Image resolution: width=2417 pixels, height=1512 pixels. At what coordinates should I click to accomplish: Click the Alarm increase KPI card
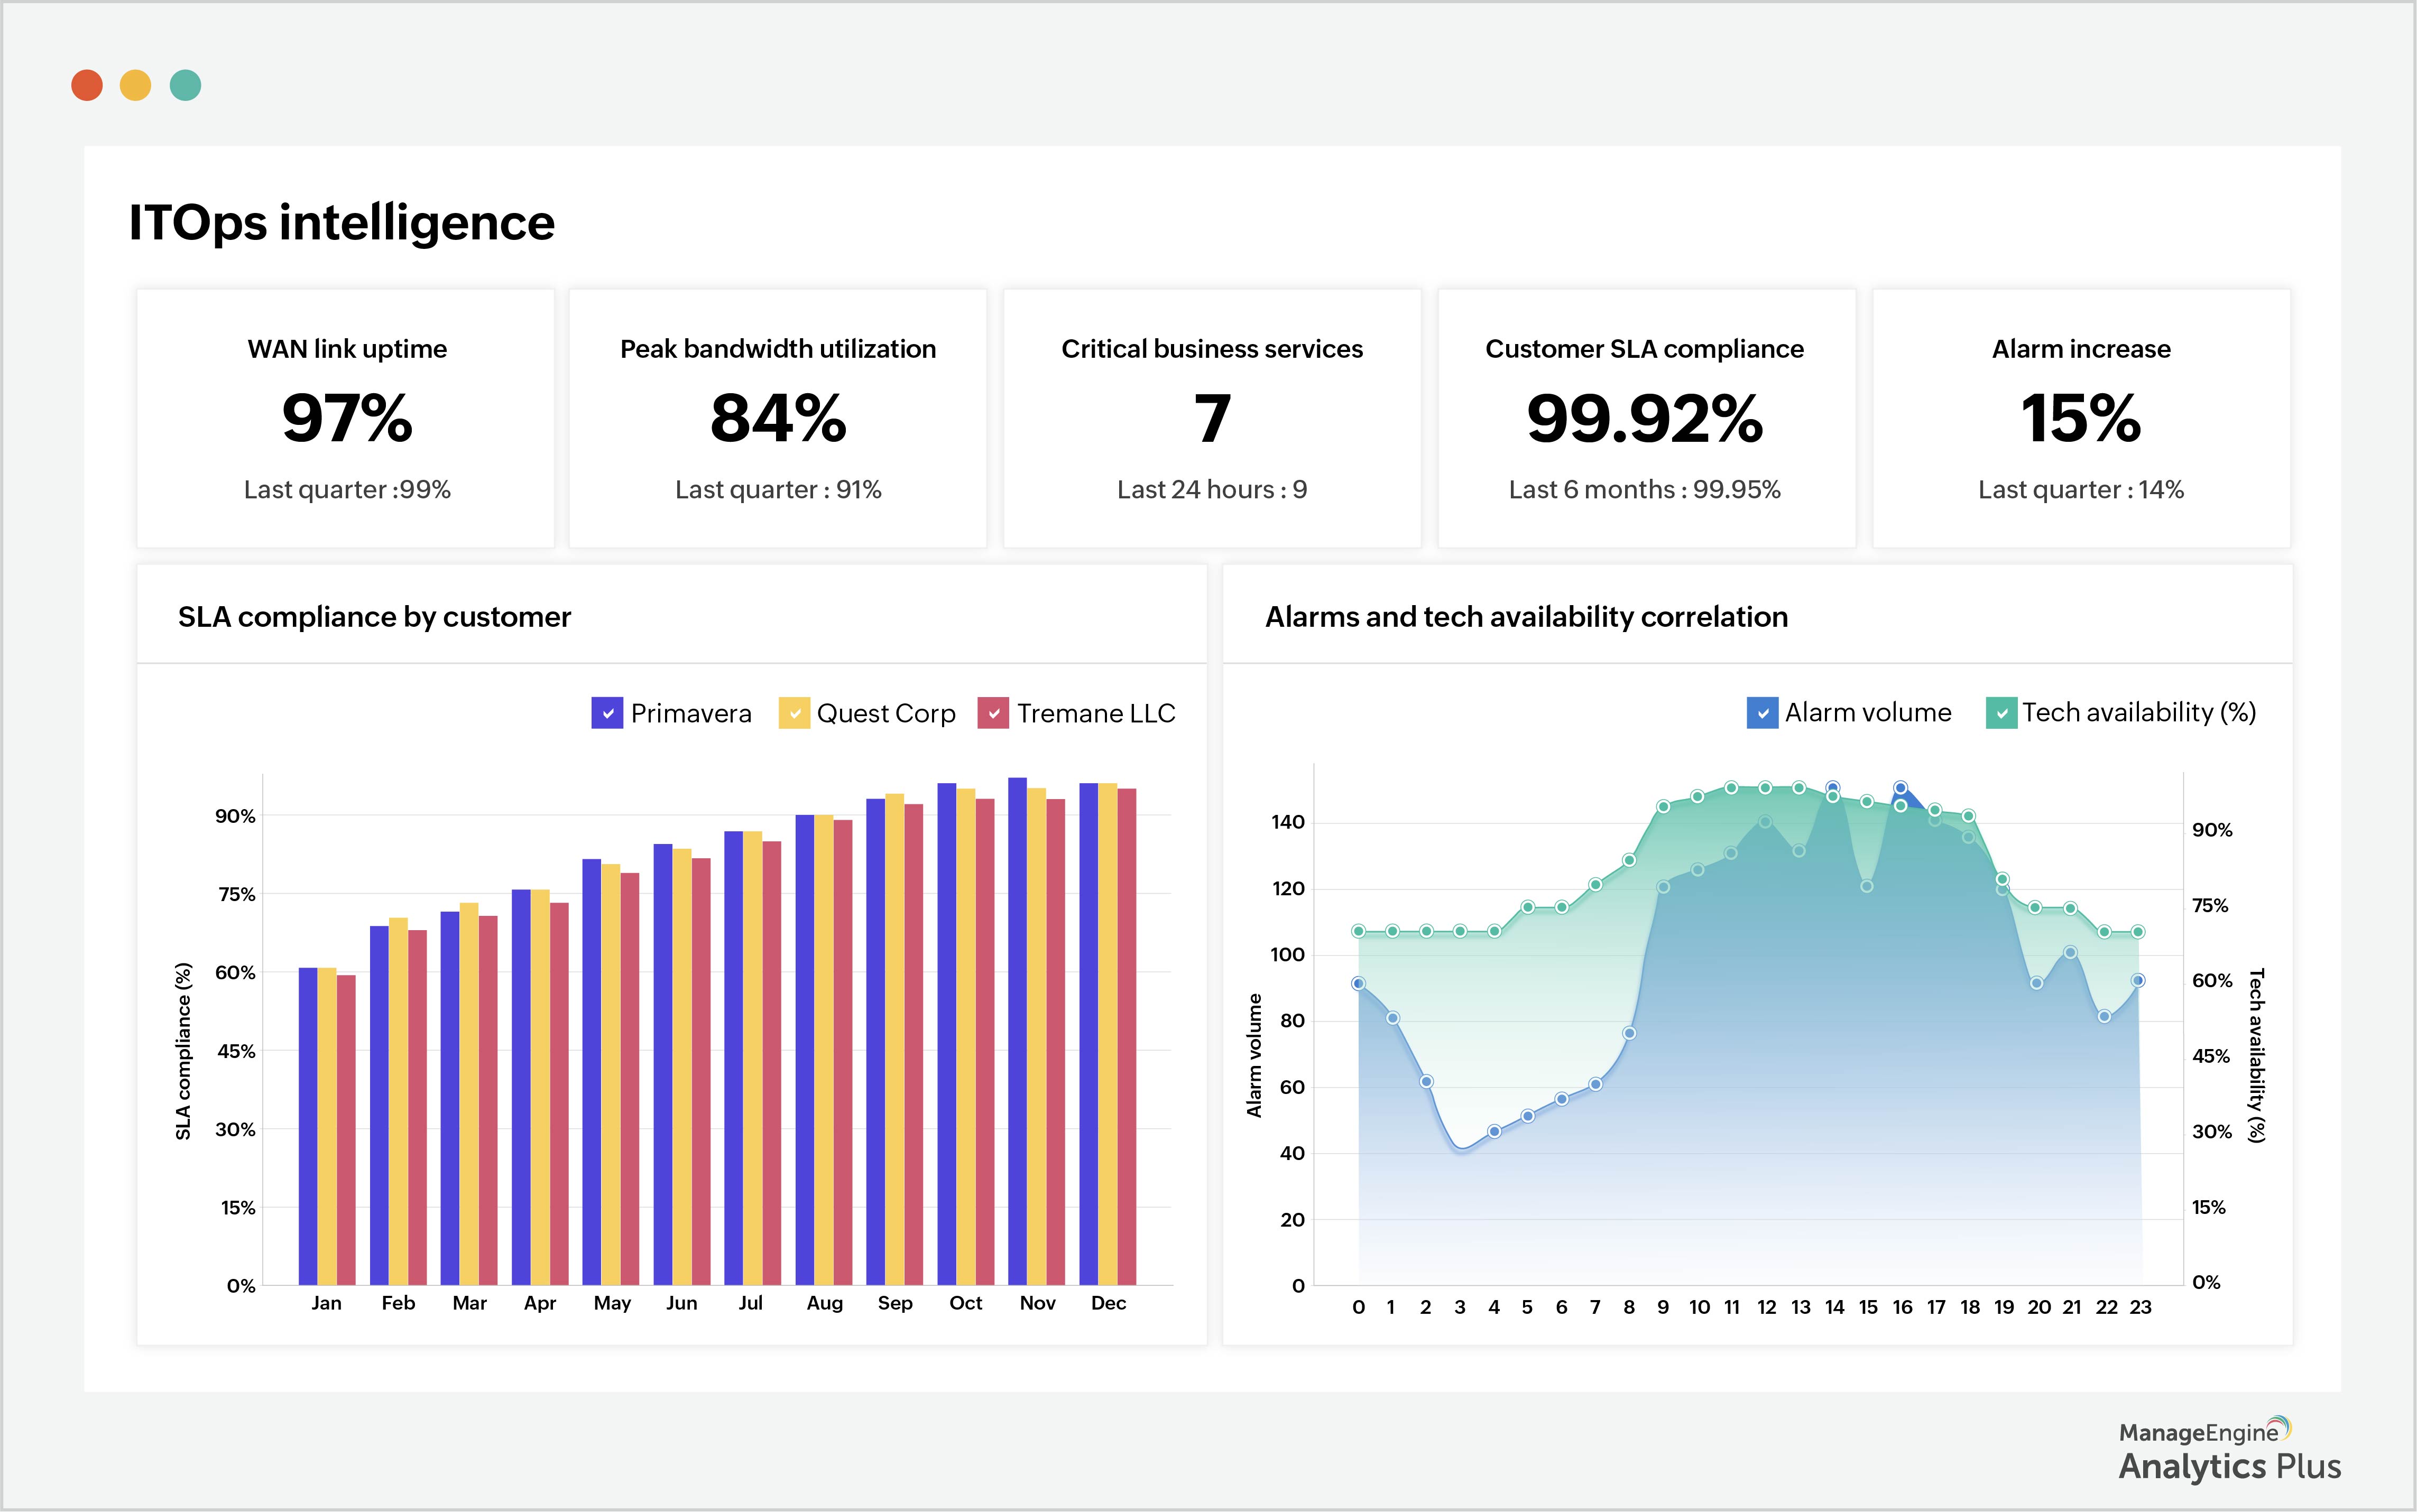coord(2080,418)
